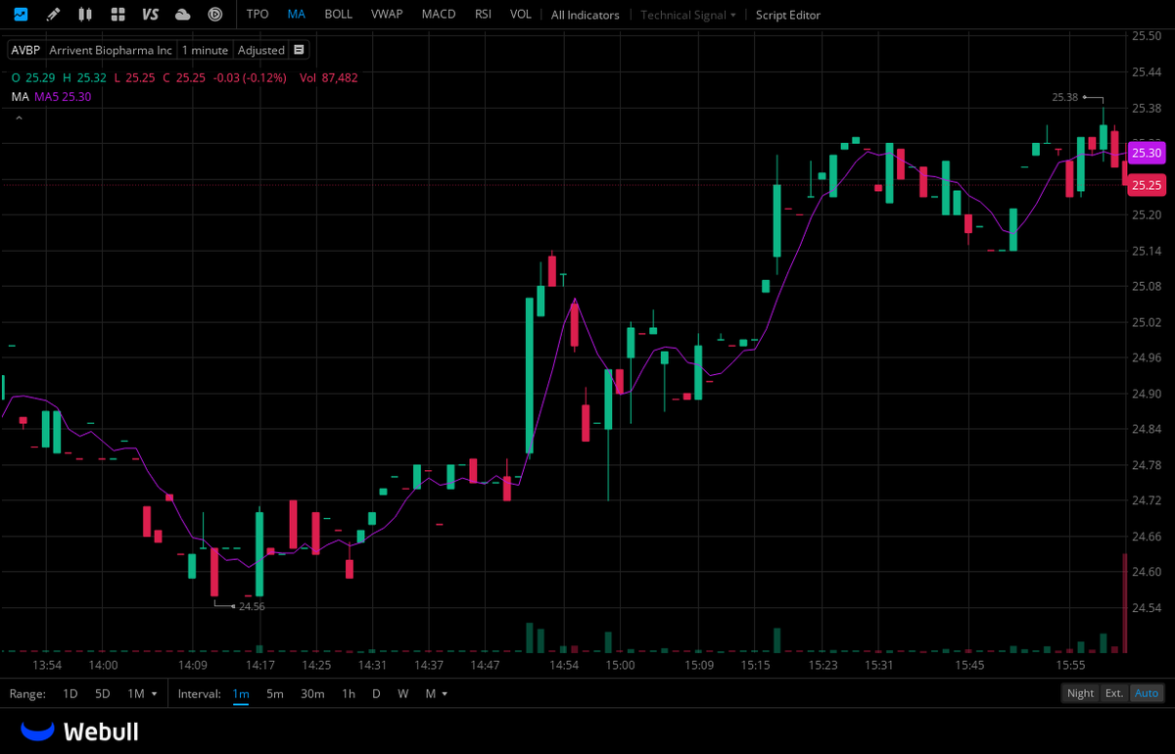Select the 1m interval
This screenshot has width=1175, height=754.
241,693
